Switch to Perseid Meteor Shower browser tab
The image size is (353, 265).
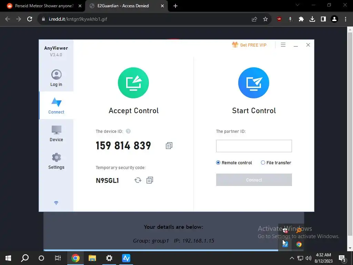44,6
